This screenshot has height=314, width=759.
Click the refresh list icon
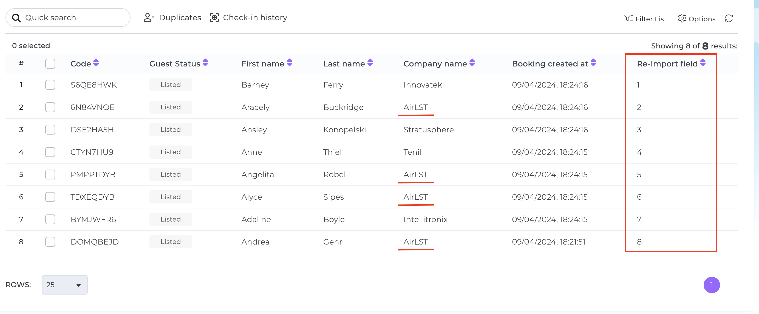tap(729, 19)
